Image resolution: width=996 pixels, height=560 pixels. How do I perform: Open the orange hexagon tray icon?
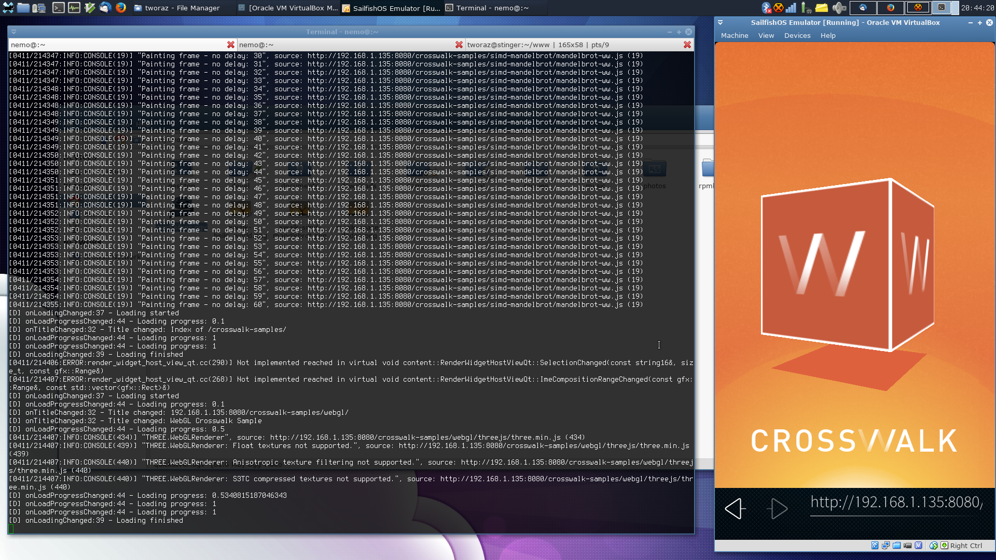(778, 8)
